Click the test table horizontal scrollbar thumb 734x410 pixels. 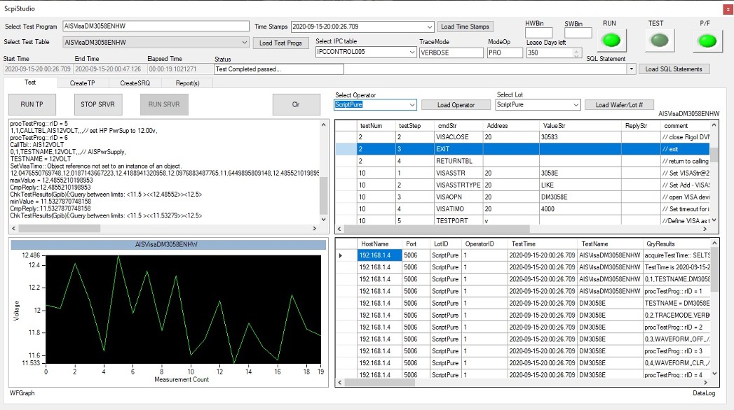[x=437, y=229]
